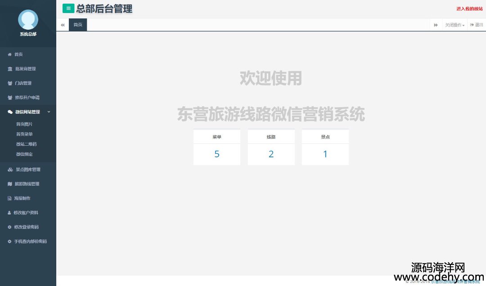This screenshot has width=486, height=286.
Task: Collapse the 微信网站管理 menu chevron
Action: [x=49, y=112]
